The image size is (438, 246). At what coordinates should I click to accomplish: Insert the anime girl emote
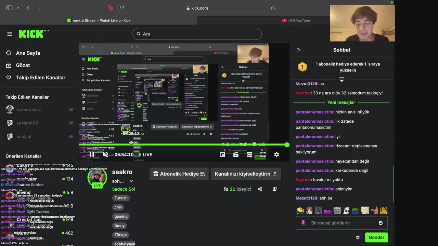309,210
